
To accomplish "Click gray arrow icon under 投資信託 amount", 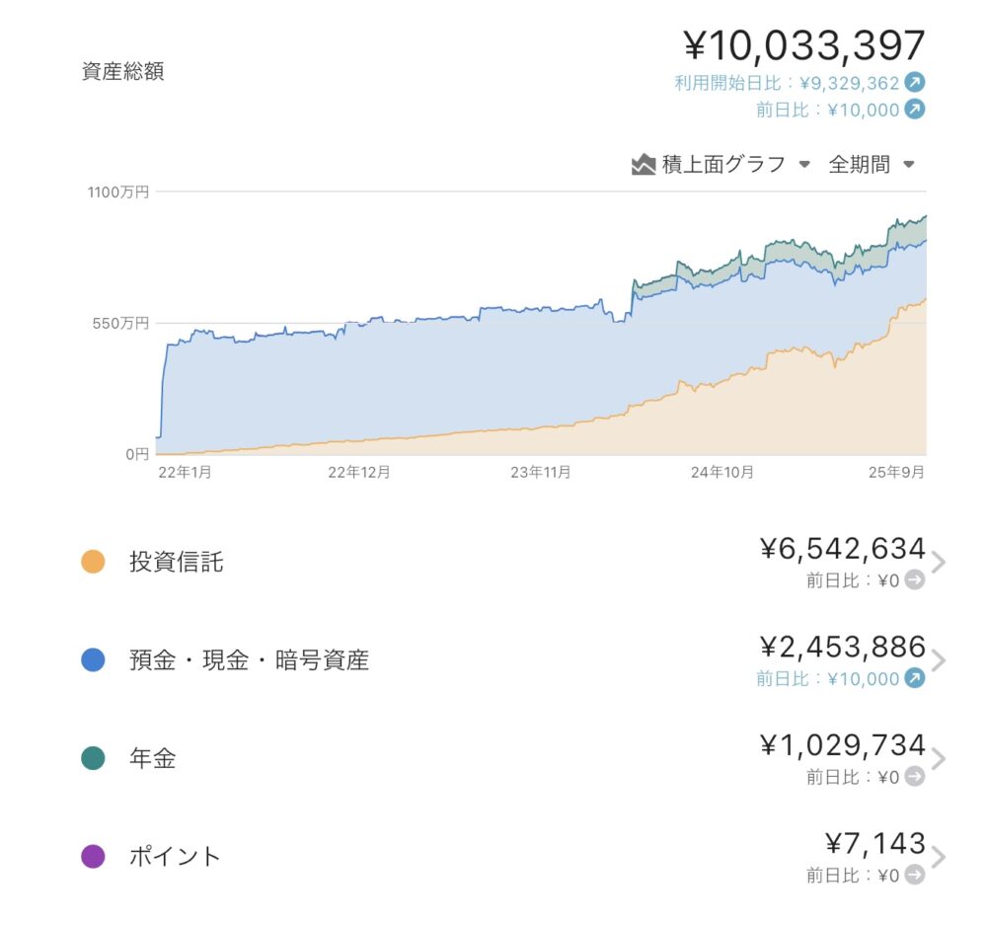I will pyautogui.click(x=915, y=580).
